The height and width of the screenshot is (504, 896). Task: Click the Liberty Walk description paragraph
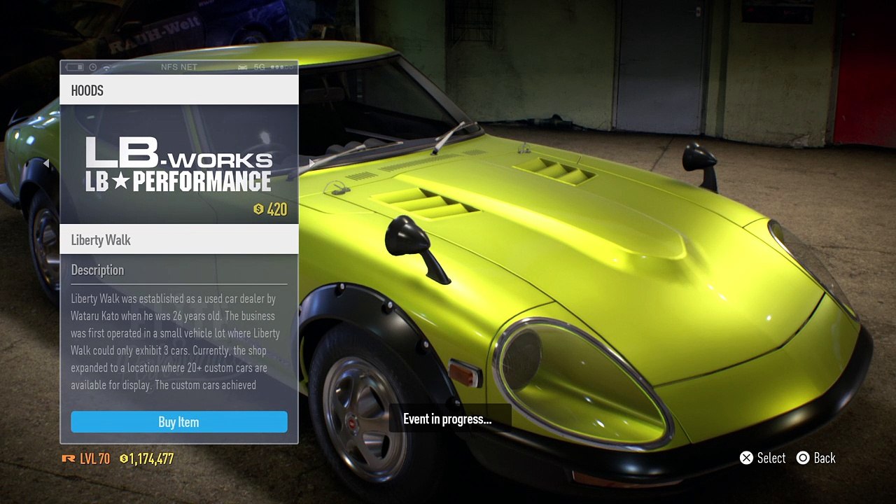(x=175, y=342)
